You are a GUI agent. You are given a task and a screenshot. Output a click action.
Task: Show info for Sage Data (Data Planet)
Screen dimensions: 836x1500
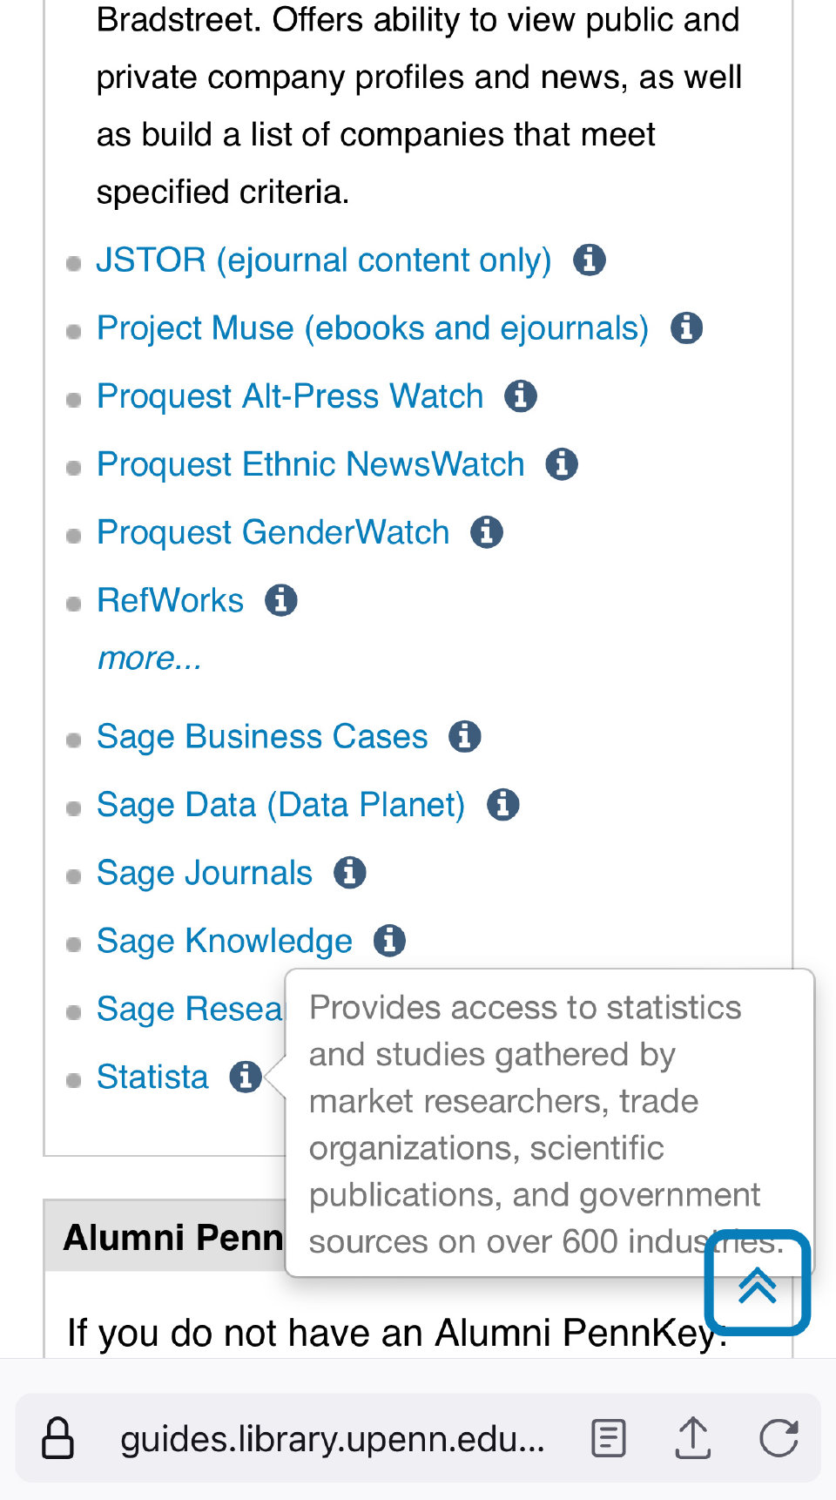(502, 804)
